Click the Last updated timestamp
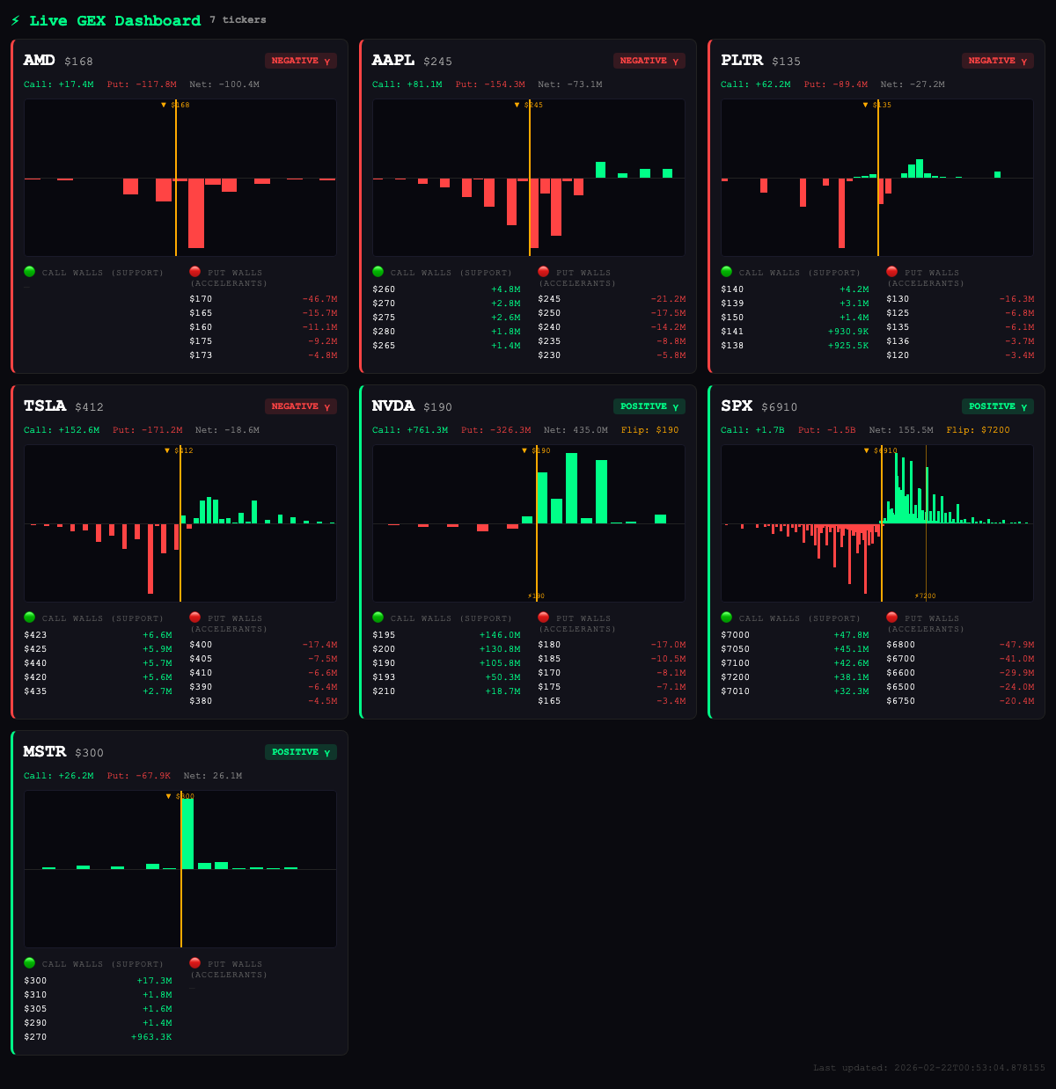Screen dimensions: 1056x1089 [928, 1068]
